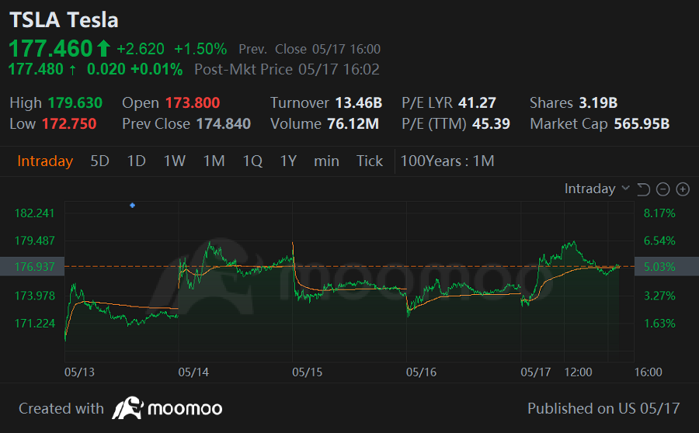Click the moomoo logo in footer
Screen dimensions: 699x433
[167, 408]
